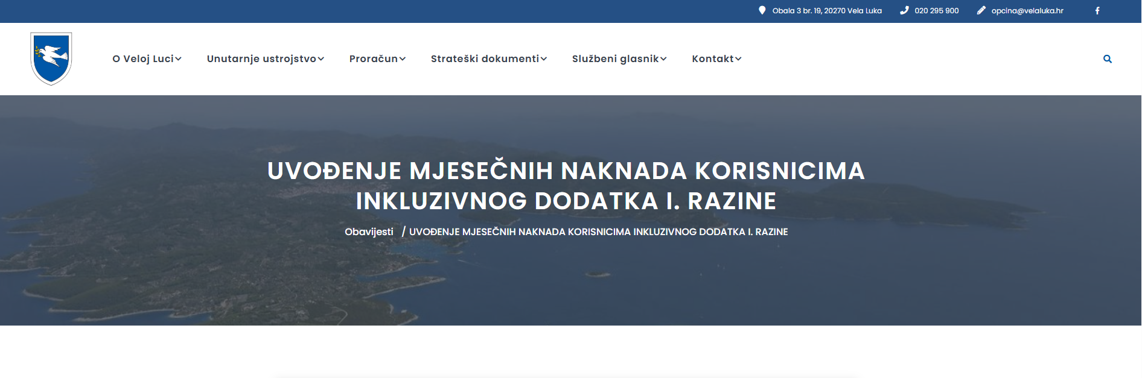Select the Proračun menu item

pos(373,58)
